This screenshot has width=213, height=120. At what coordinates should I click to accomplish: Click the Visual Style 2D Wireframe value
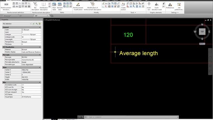(31, 97)
